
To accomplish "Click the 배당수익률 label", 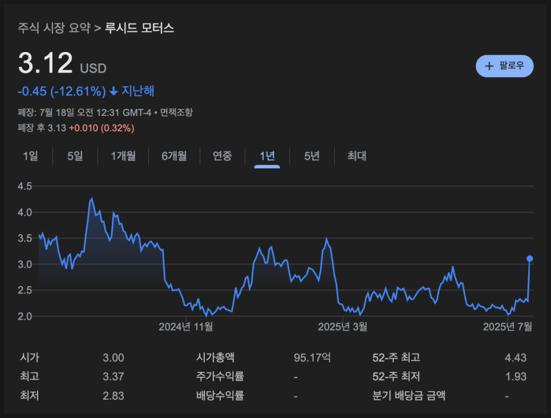I will coord(220,396).
